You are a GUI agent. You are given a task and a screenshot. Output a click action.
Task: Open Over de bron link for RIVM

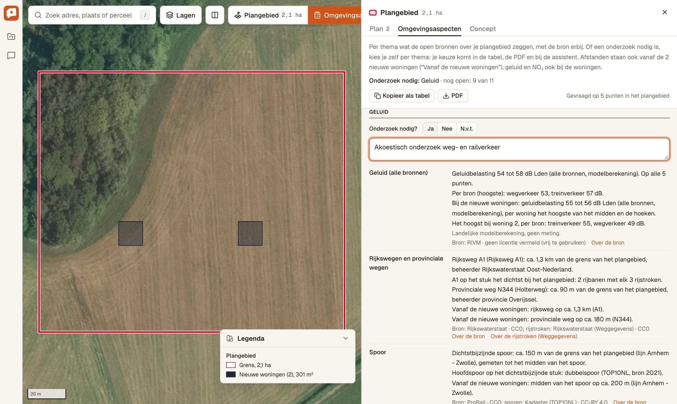(x=607, y=243)
